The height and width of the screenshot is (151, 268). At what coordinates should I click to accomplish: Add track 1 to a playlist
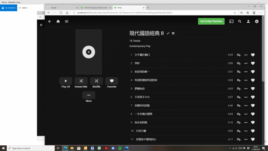[x=239, y=55]
